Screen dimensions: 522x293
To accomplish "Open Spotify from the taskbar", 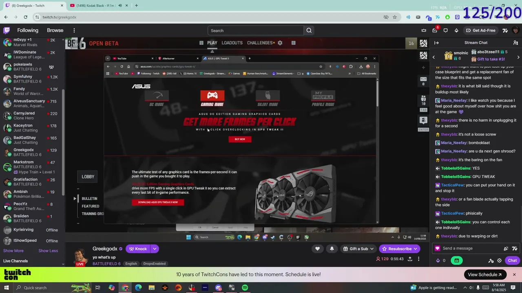I will (245, 288).
